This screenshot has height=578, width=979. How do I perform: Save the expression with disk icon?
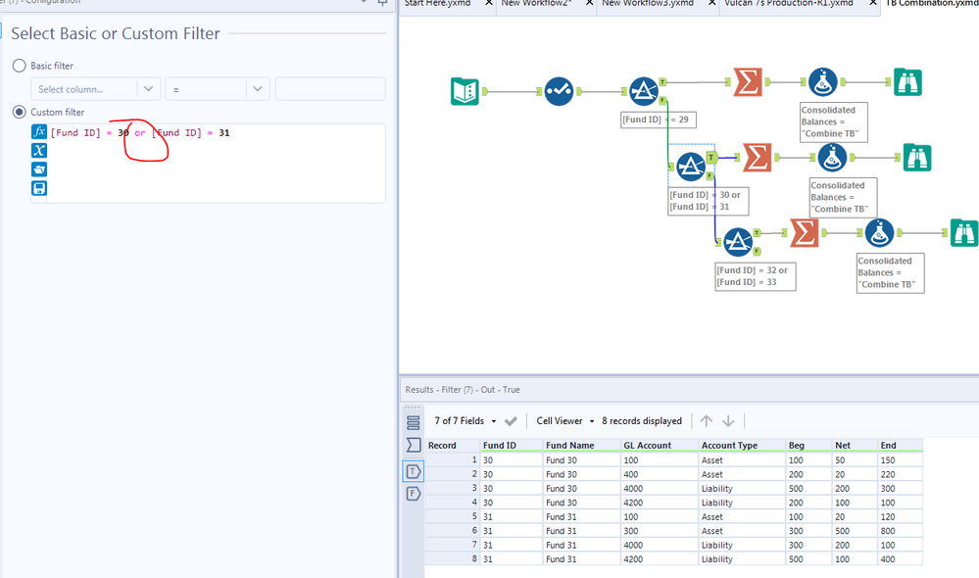(39, 188)
